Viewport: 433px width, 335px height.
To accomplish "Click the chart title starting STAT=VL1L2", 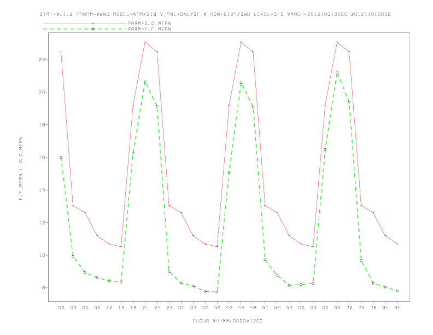I will [215, 14].
